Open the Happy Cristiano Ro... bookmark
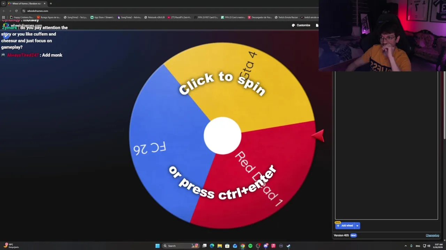The height and width of the screenshot is (250, 446). [x=22, y=17]
